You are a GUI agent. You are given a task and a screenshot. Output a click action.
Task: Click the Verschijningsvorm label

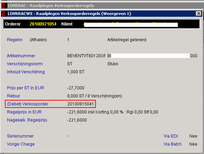coord(25,64)
